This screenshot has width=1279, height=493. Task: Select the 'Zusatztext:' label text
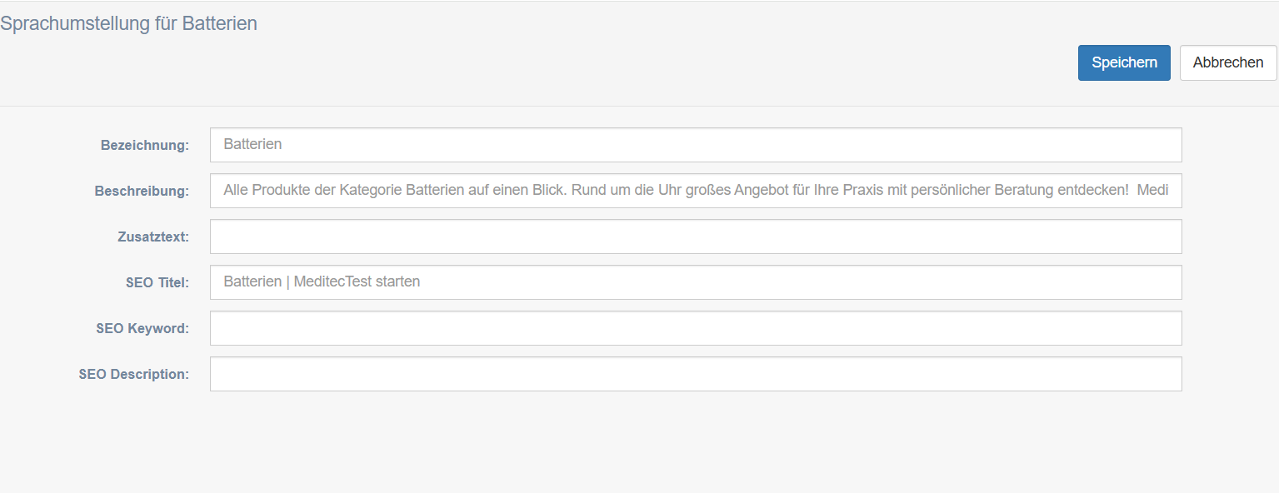click(153, 237)
